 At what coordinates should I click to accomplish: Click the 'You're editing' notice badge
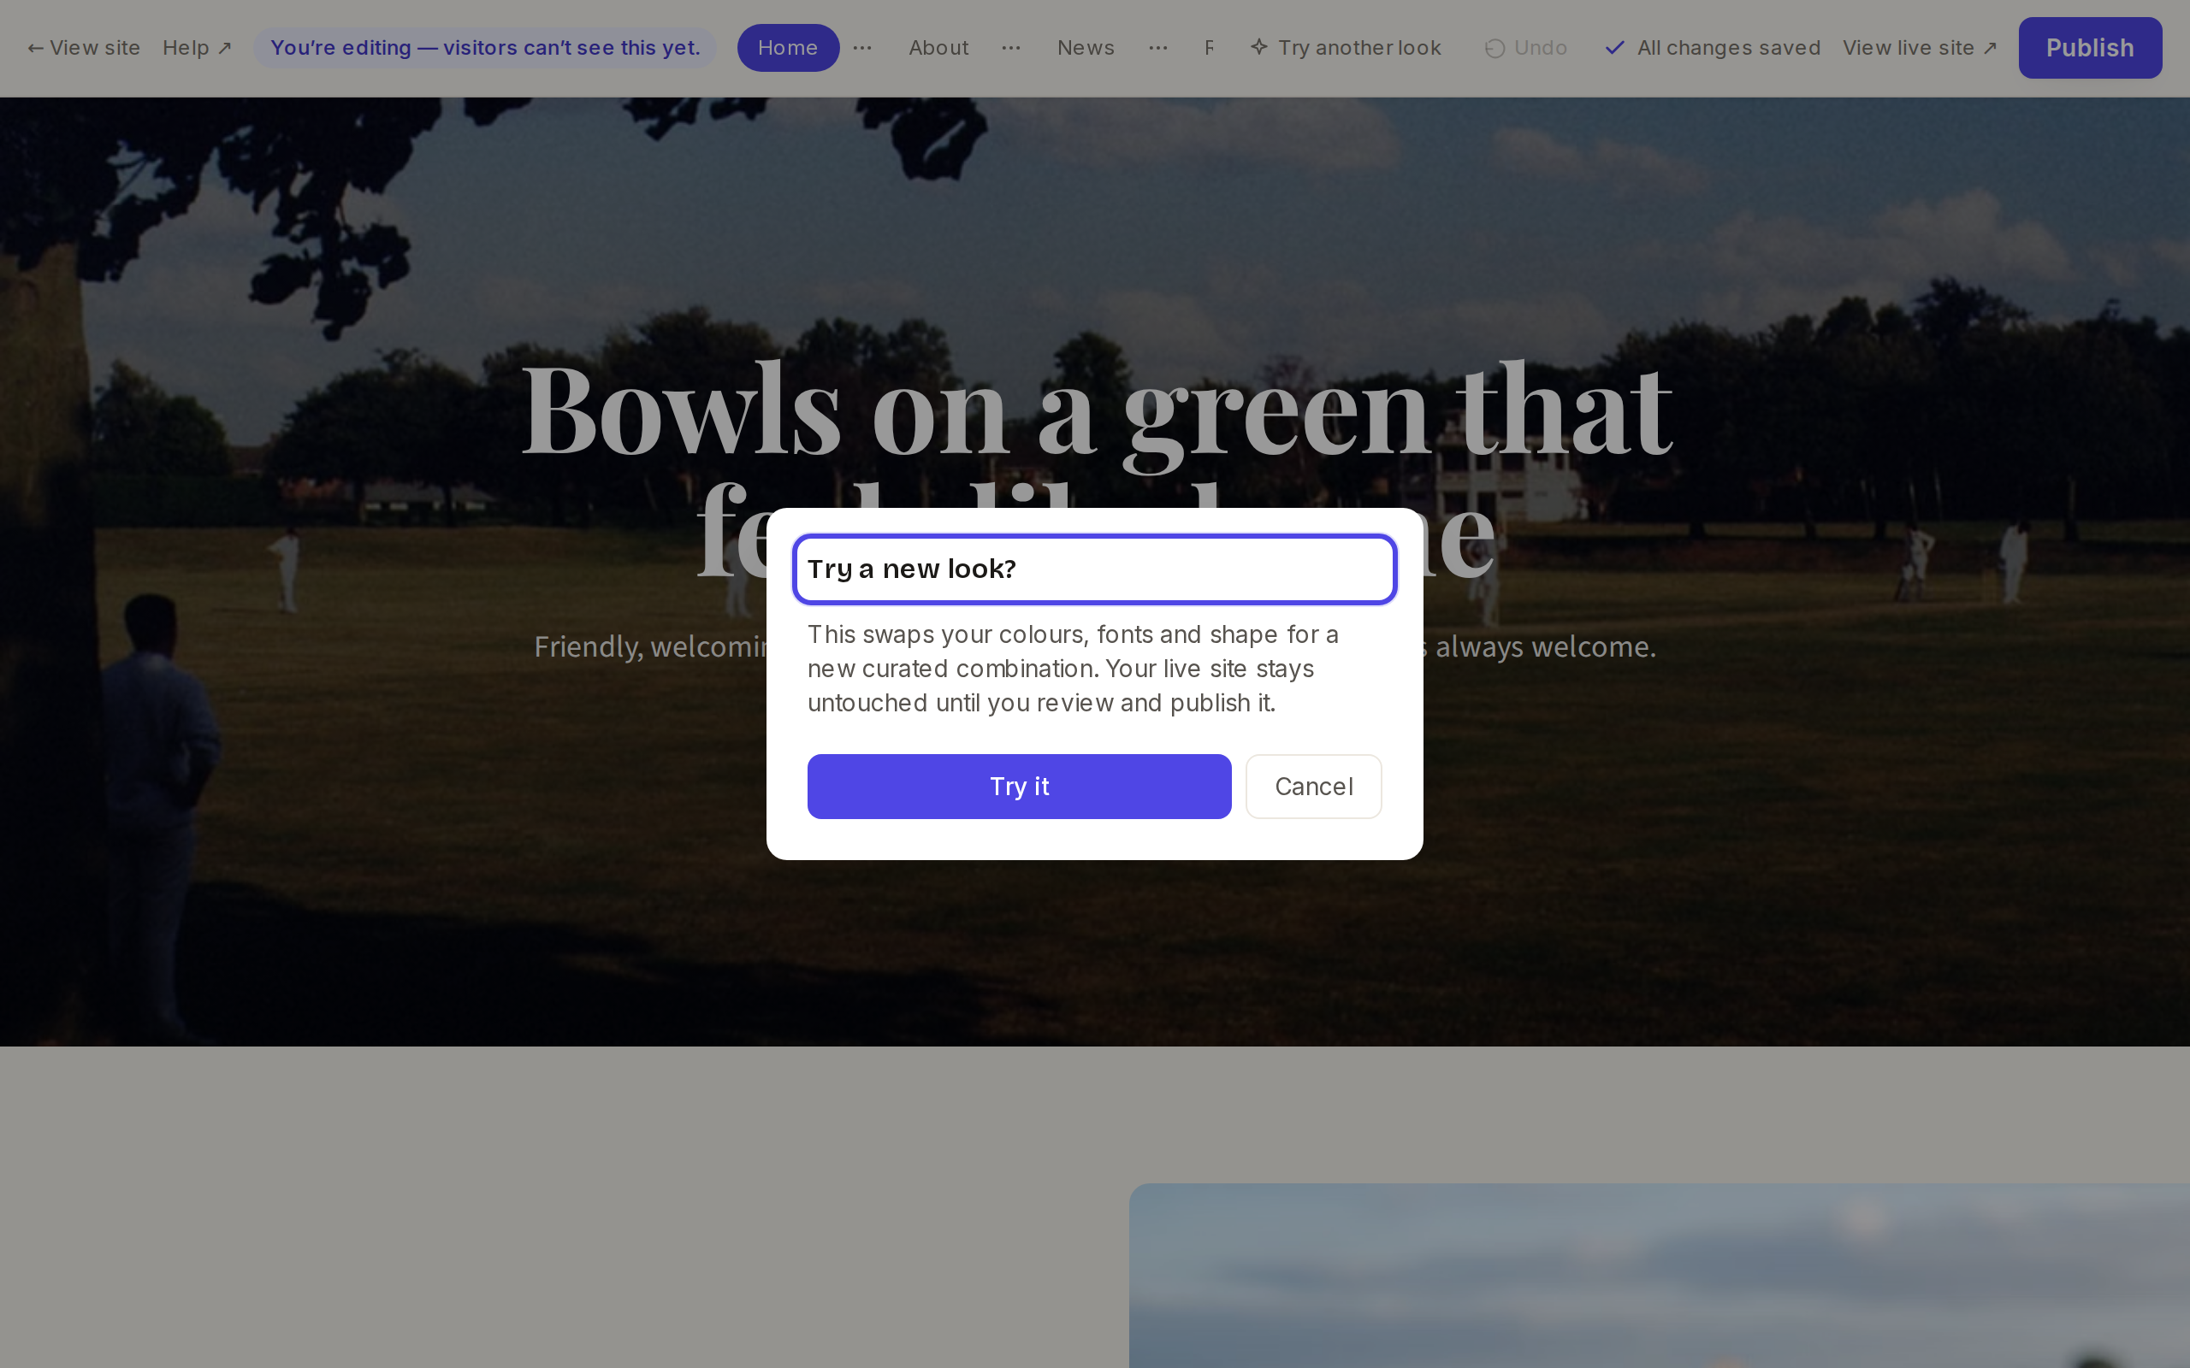(x=485, y=48)
